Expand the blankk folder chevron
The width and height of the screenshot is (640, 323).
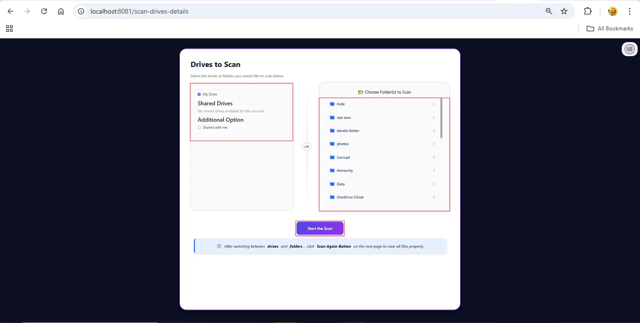click(x=434, y=131)
